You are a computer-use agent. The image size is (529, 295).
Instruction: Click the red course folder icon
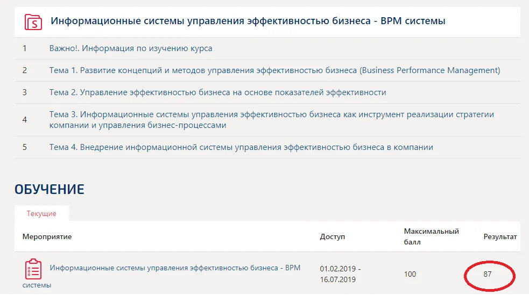pos(33,22)
